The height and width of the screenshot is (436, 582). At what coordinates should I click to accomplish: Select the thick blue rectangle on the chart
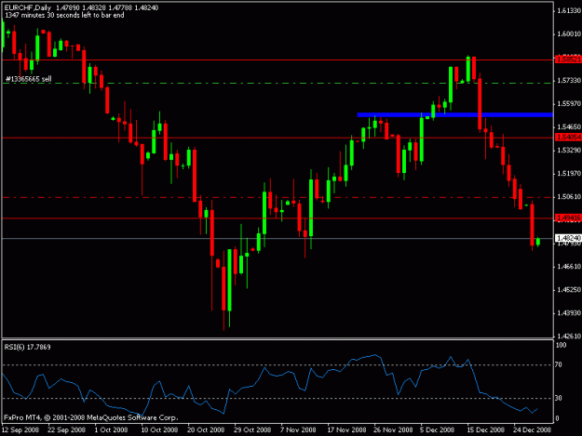[455, 115]
